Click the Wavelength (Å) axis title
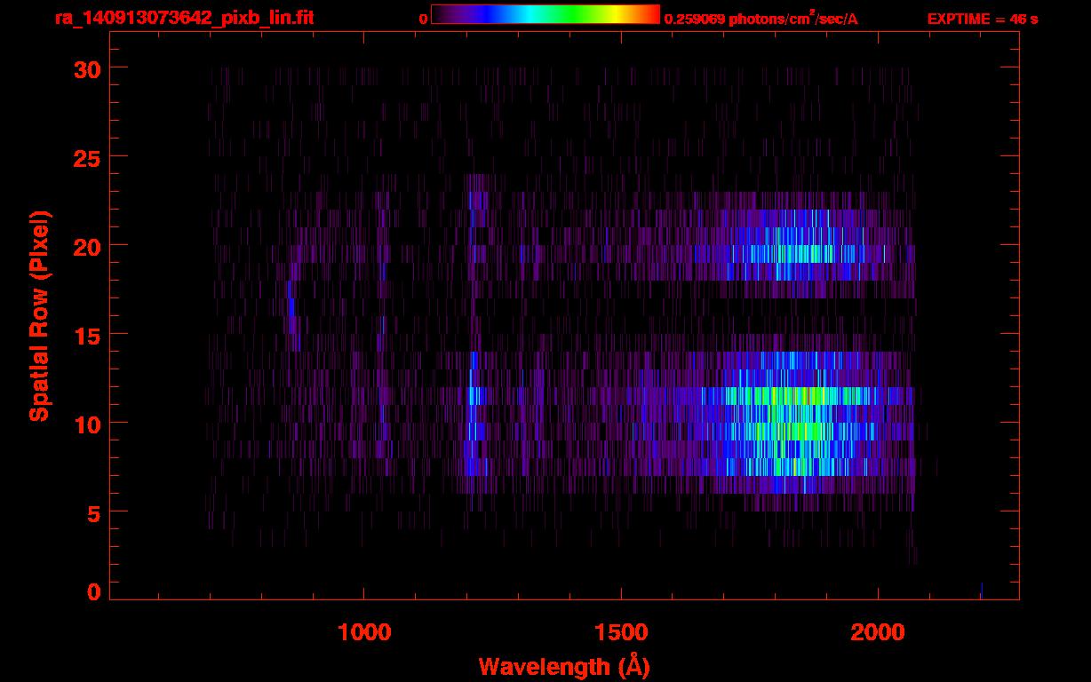1091x682 pixels. coord(564,666)
